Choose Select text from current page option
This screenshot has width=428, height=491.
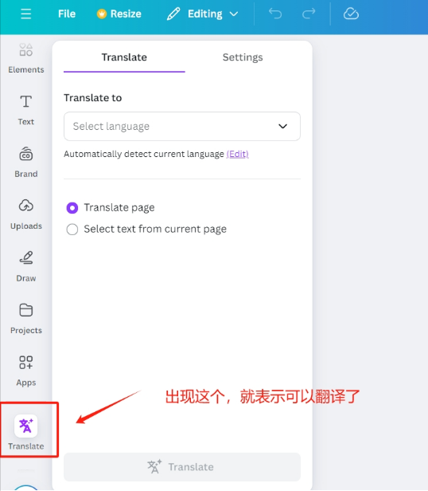point(146,230)
